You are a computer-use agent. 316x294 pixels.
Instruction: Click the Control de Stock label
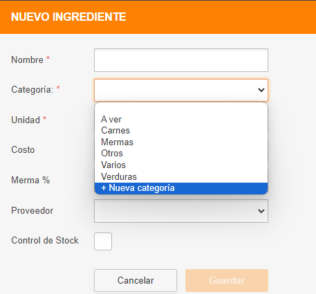45,240
